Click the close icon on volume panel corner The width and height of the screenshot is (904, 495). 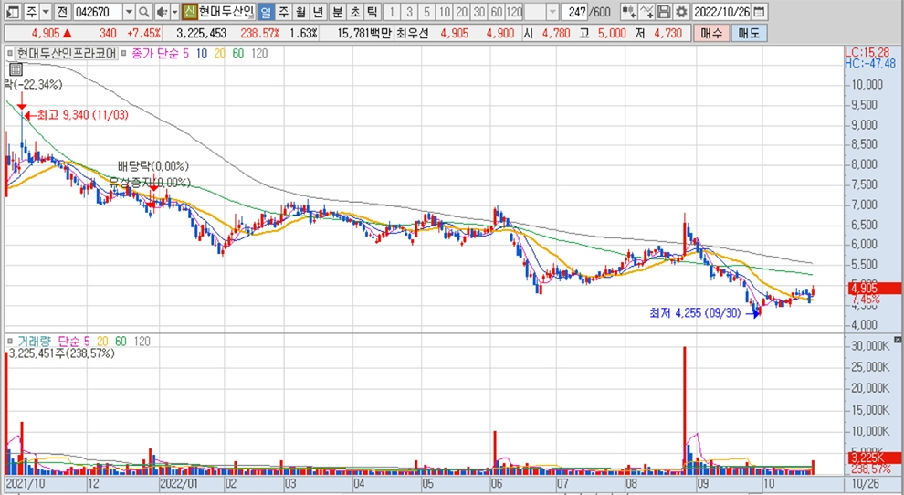[898, 341]
